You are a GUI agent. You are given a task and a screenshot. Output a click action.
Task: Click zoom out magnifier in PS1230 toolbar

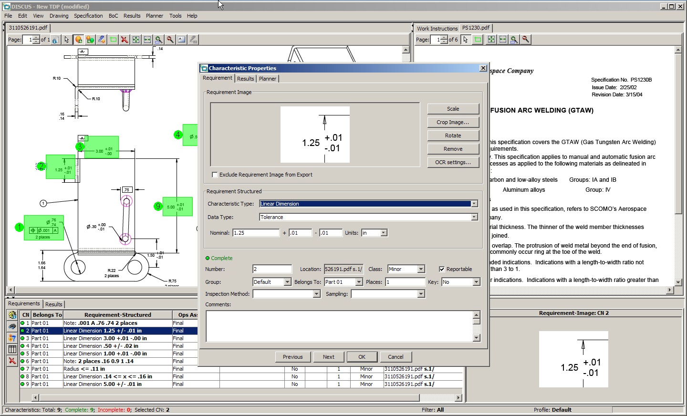click(526, 40)
